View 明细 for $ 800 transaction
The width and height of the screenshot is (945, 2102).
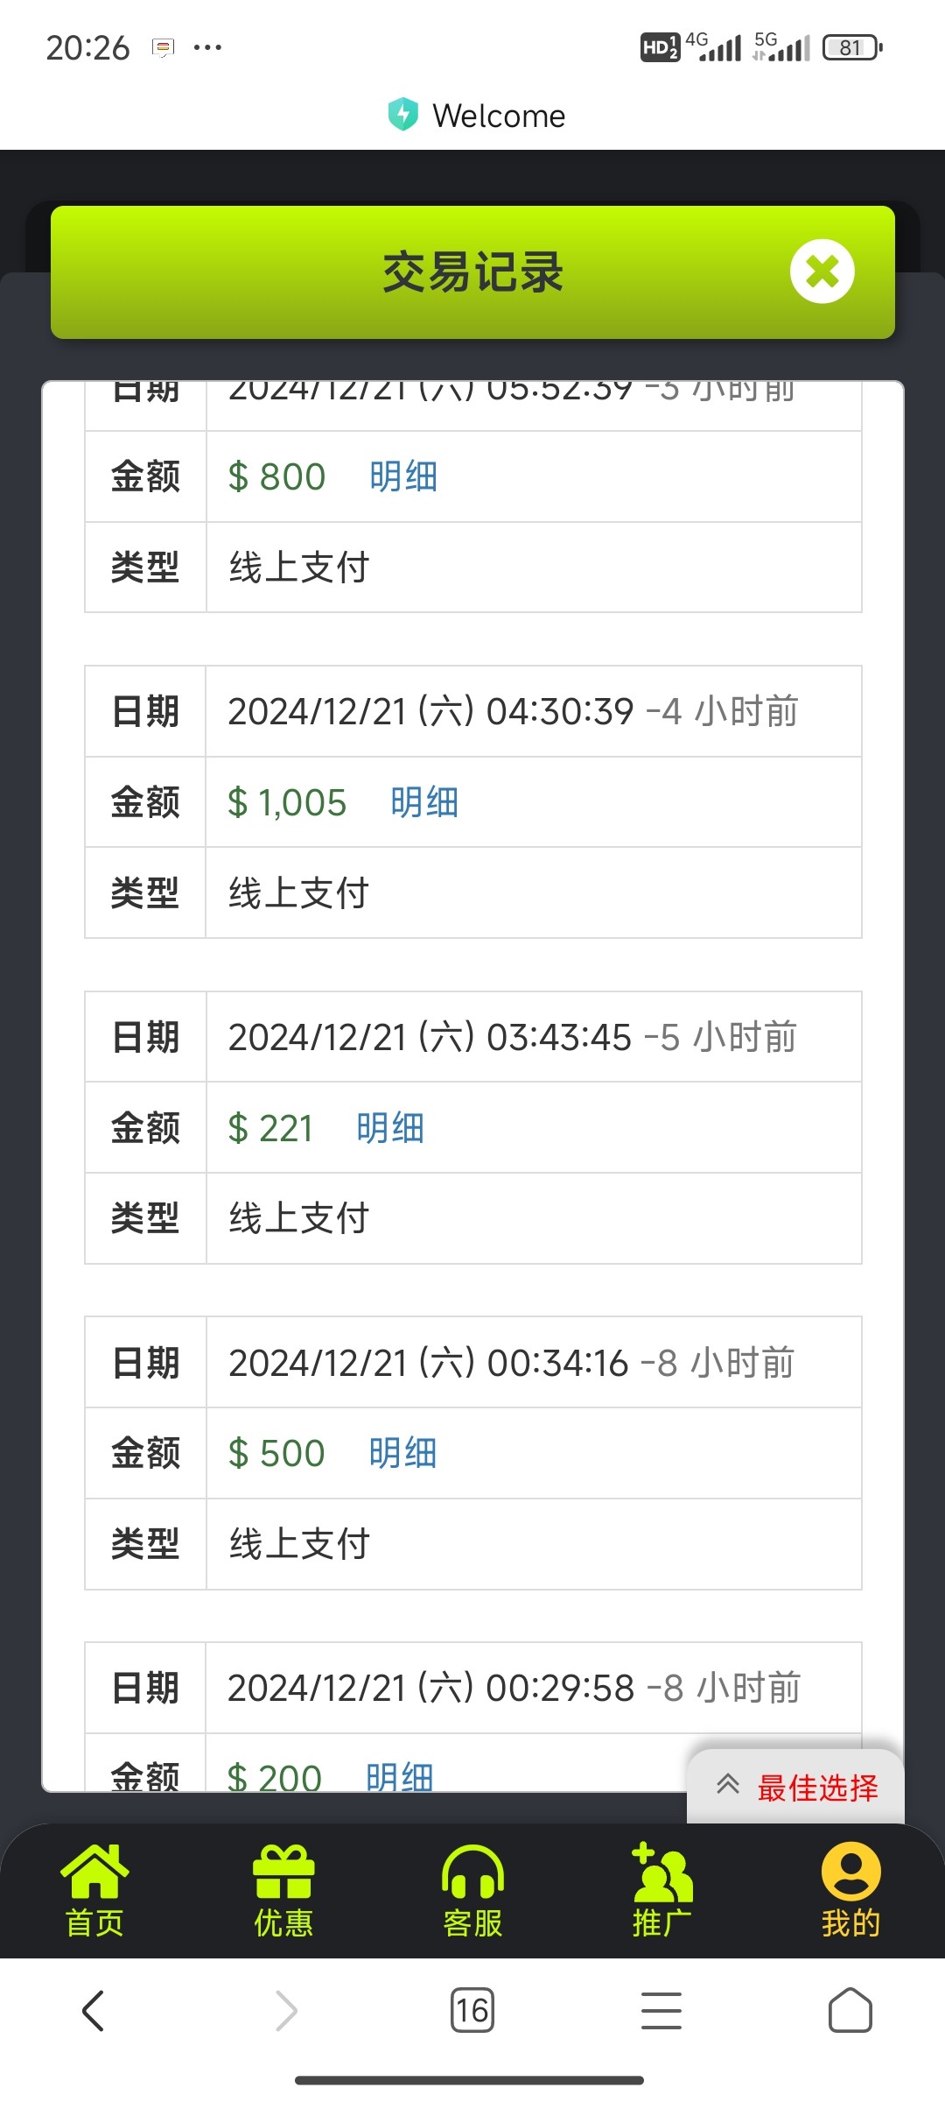[403, 477]
